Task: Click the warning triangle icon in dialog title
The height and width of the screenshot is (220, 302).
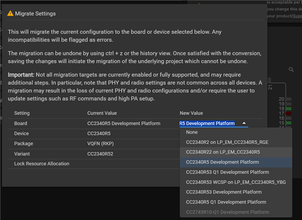Action: point(10,14)
